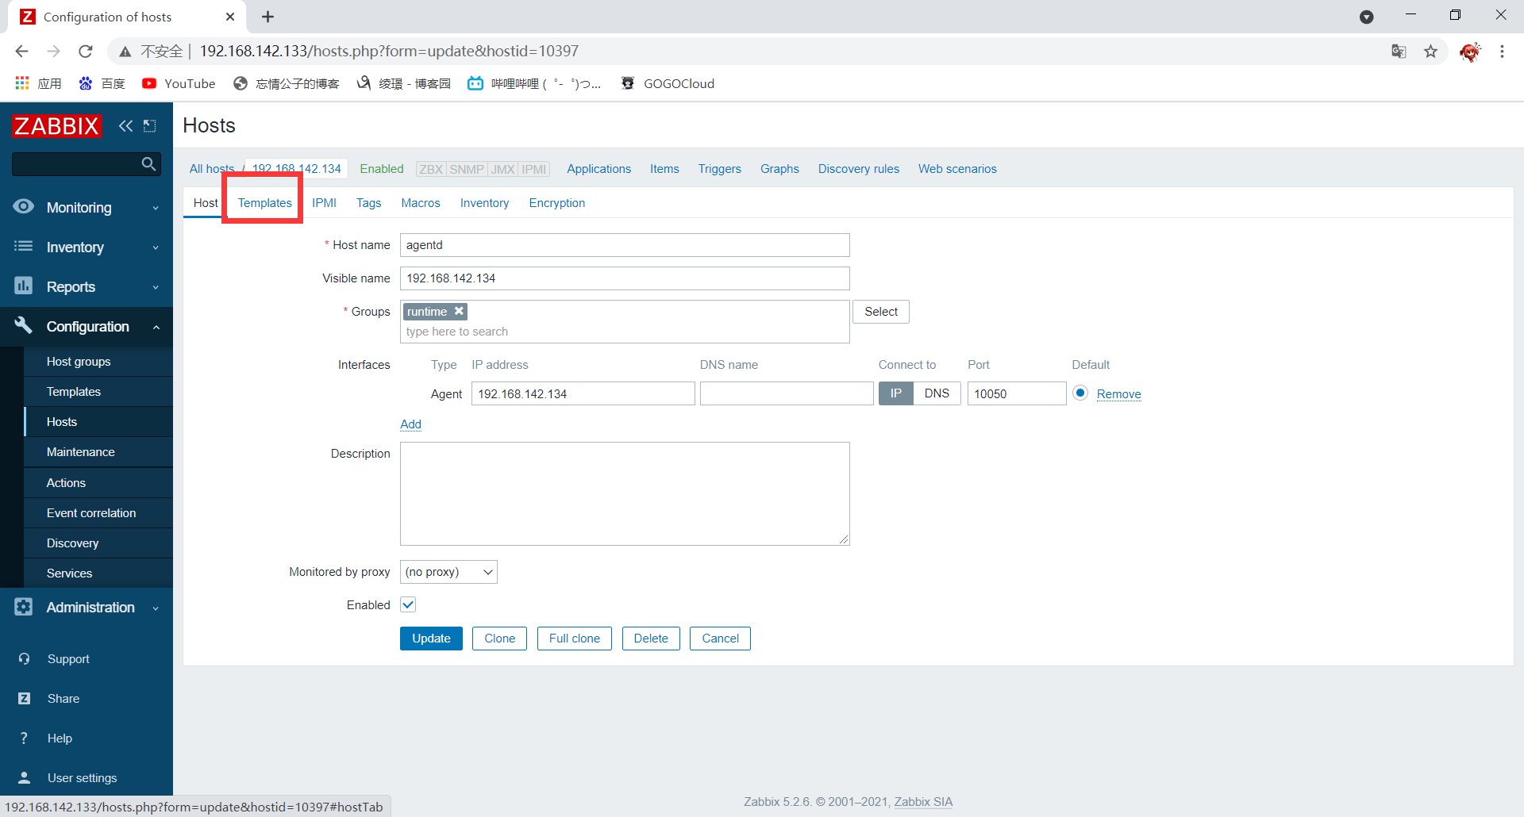
Task: Click the Port input field
Action: [1017, 393]
